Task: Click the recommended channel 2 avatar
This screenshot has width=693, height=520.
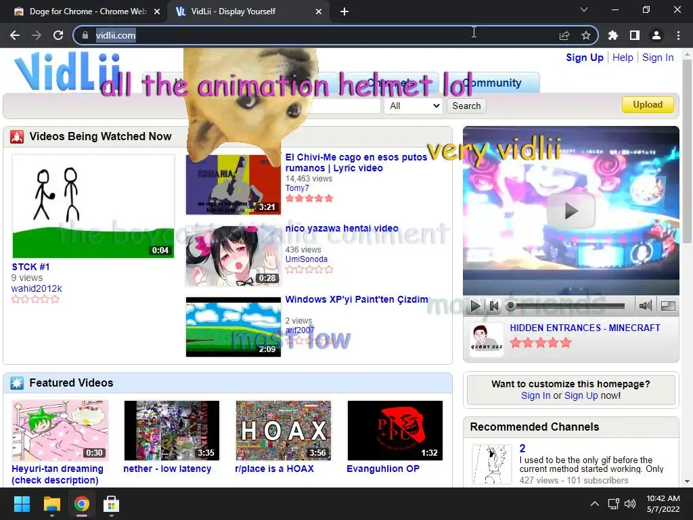Action: coord(492,464)
